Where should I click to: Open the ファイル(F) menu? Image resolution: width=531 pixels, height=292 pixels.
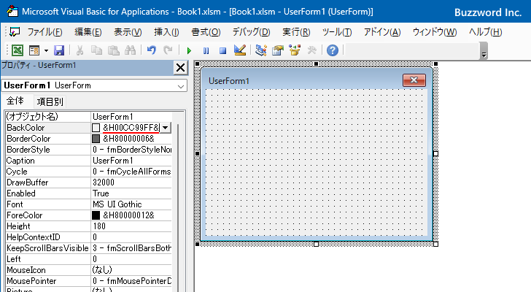tap(44, 32)
